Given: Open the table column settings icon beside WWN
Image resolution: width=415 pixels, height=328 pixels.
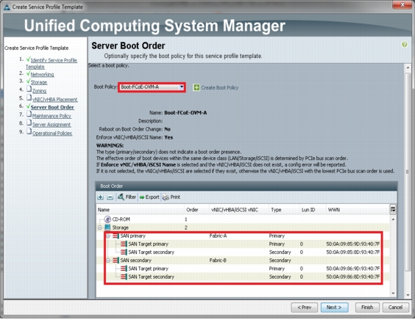Looking at the screenshot, I should coord(393,210).
